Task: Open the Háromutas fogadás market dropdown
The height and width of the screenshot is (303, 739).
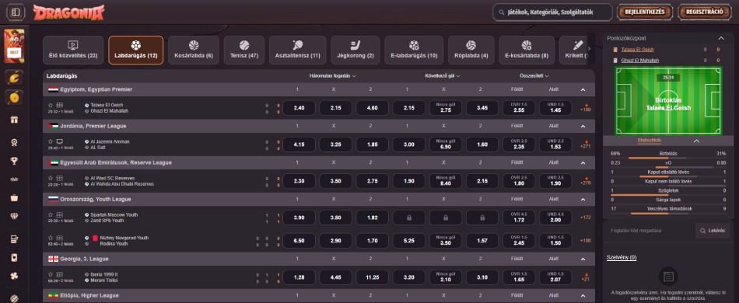Action: [x=333, y=76]
